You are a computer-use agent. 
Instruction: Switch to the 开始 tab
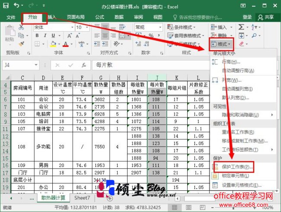(32, 17)
